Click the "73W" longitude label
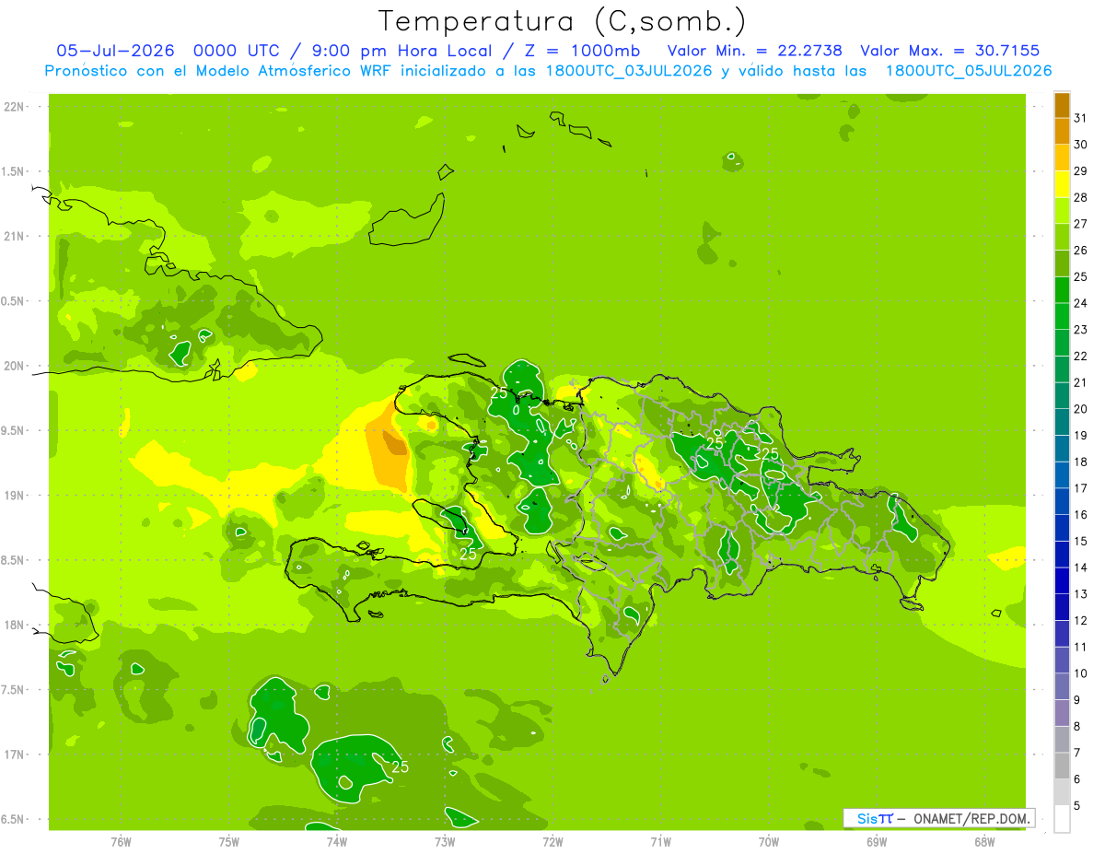The image size is (1105, 854). coord(445,842)
